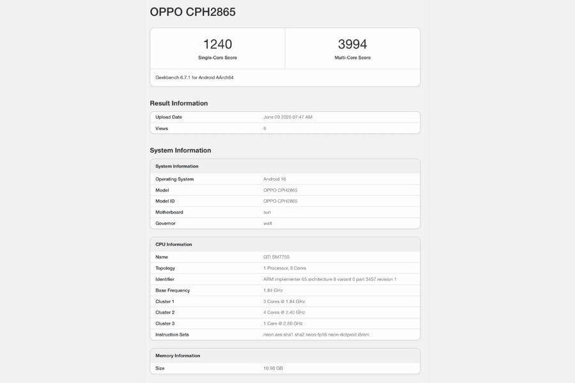Select the Views count value 9

(264, 128)
